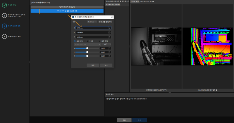234x123 pixels.
Task: Select step 4 circle icon in sidebar
Action: coord(4,36)
